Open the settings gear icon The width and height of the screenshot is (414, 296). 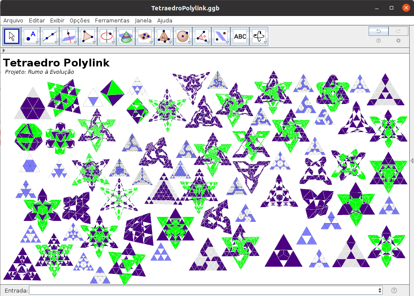pos(398,41)
